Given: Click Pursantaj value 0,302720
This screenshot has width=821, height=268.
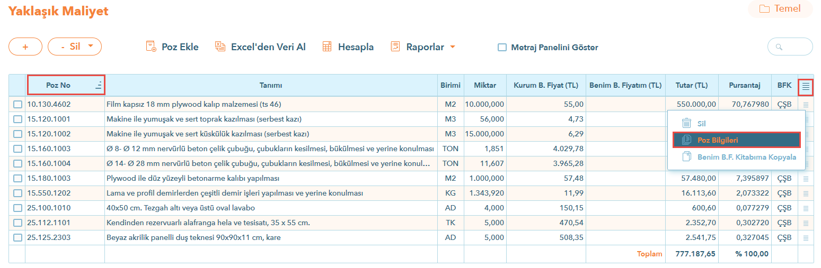Looking at the screenshot, I should (x=745, y=223).
